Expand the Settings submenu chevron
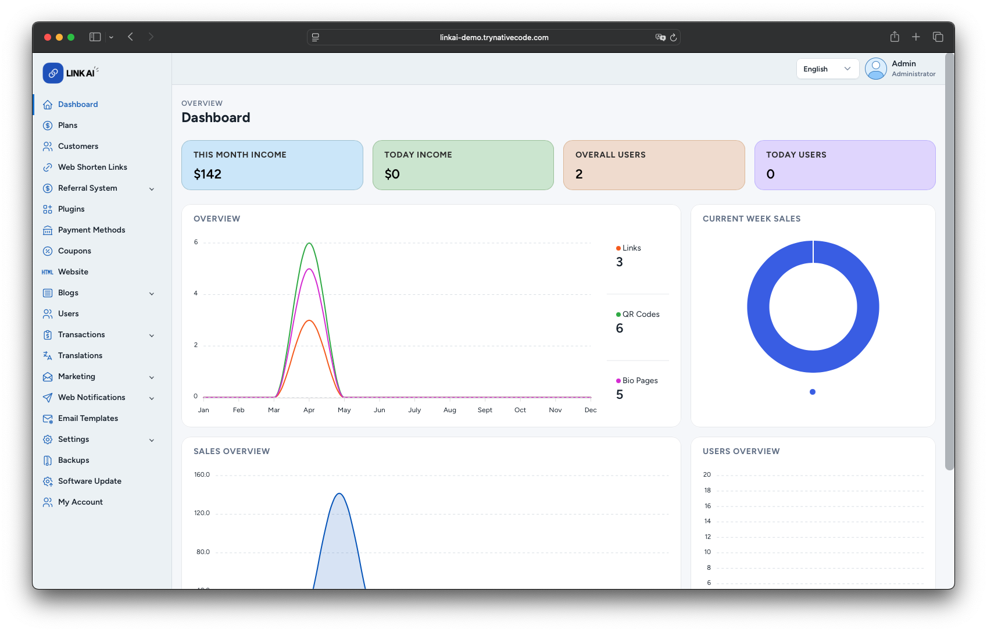This screenshot has width=987, height=632. [152, 440]
